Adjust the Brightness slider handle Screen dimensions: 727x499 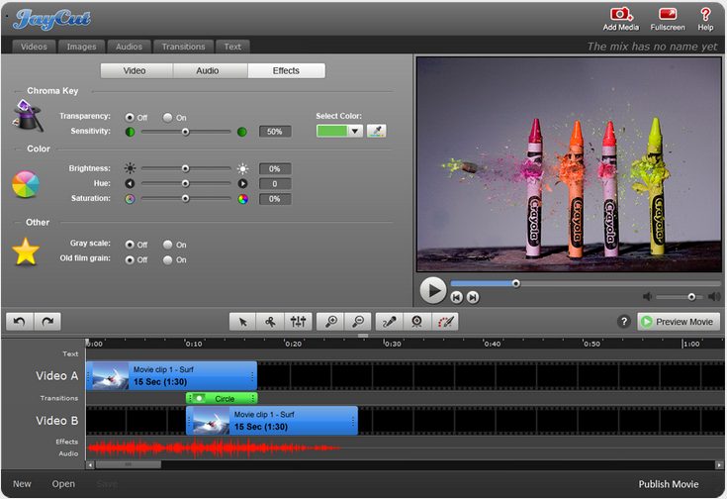[x=185, y=169]
